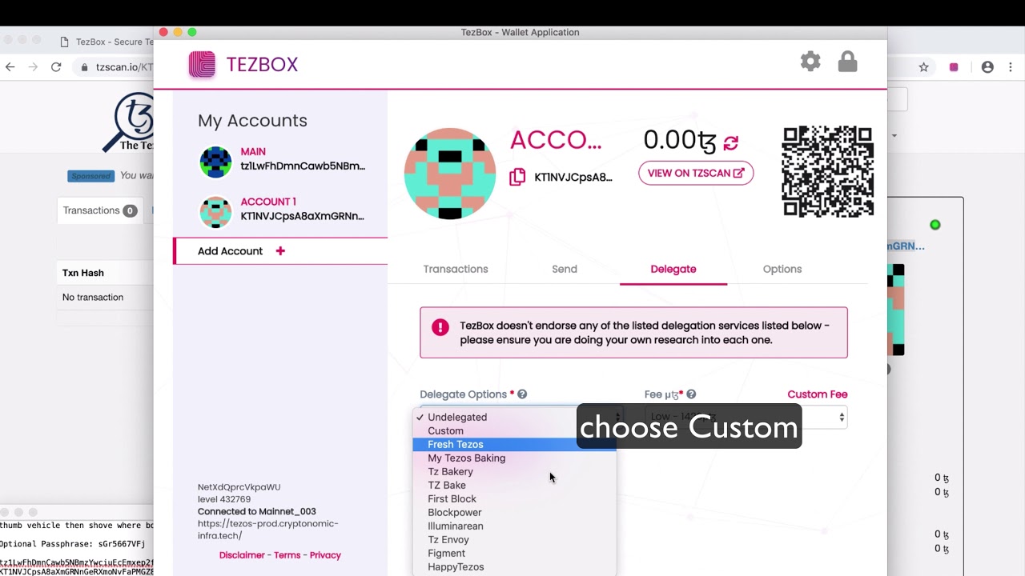Image resolution: width=1025 pixels, height=576 pixels.
Task: Click the pink browser extension icon
Action: (954, 67)
